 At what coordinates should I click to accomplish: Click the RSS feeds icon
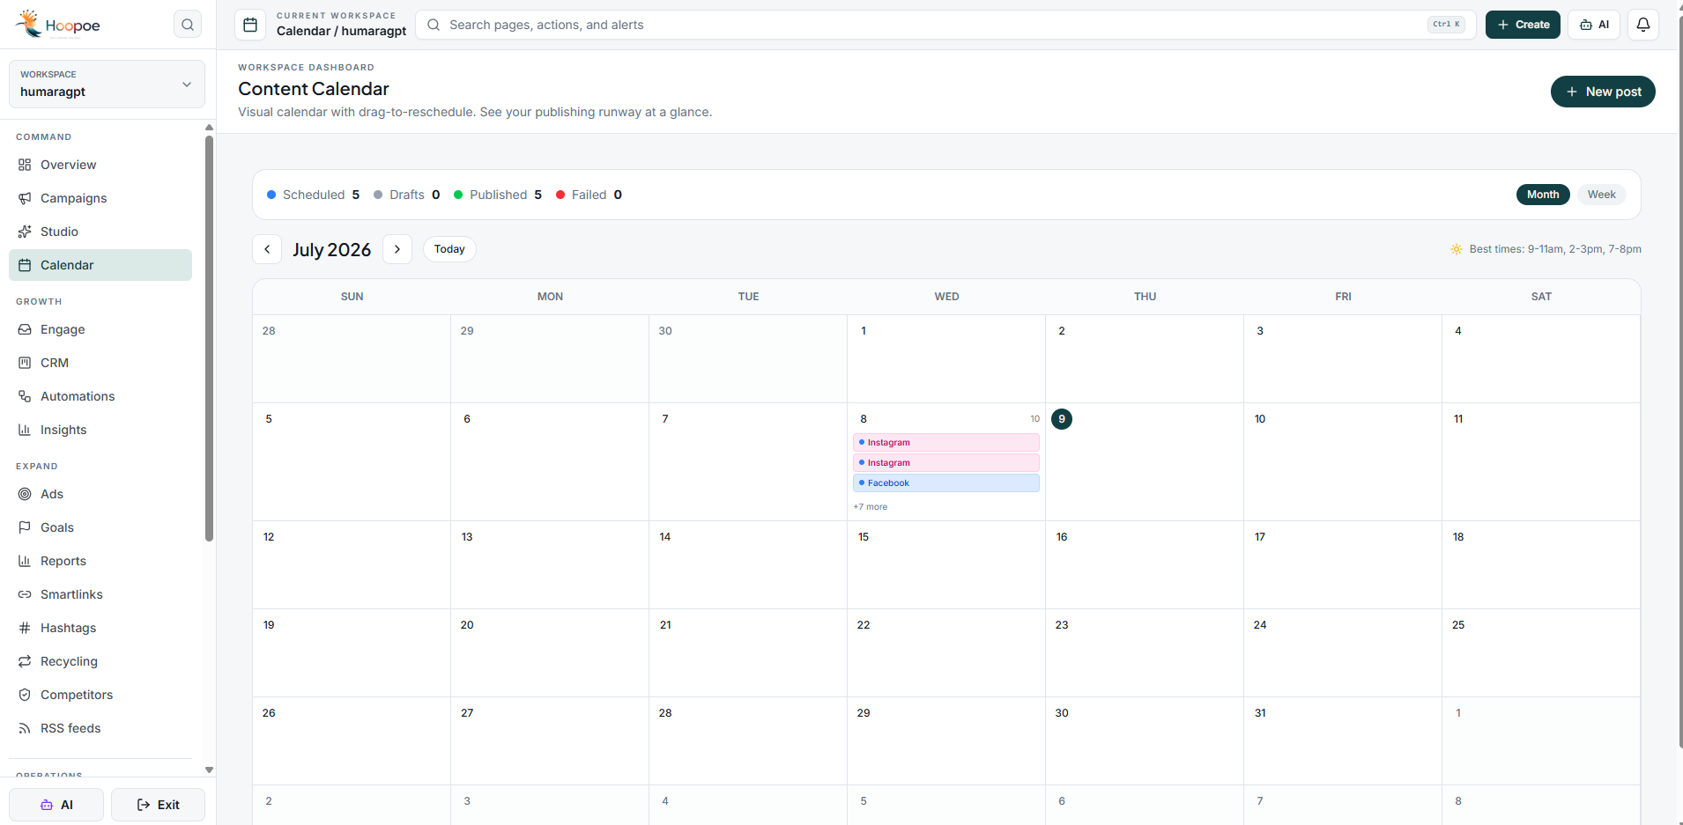[x=25, y=728]
